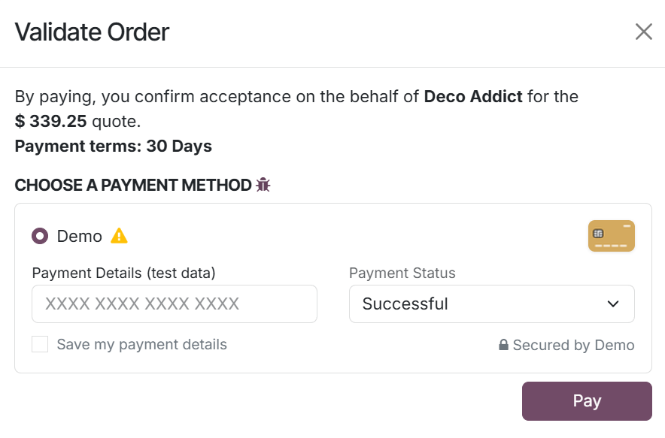Click the lock icon near Secured by Demo

point(504,346)
